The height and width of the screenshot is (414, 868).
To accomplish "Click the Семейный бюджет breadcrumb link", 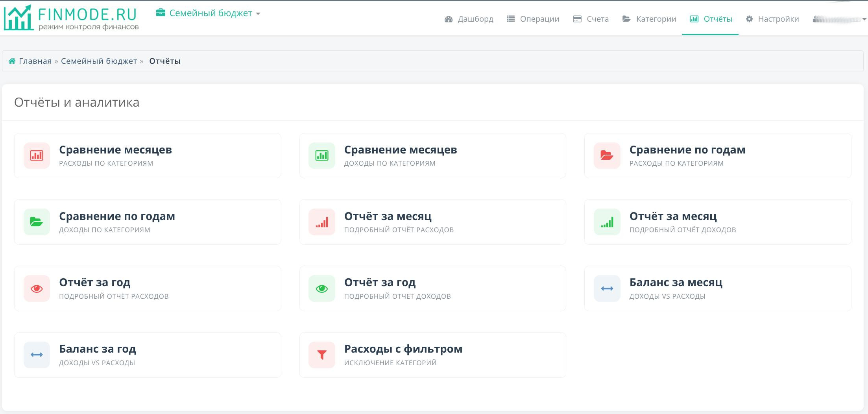I will (99, 61).
